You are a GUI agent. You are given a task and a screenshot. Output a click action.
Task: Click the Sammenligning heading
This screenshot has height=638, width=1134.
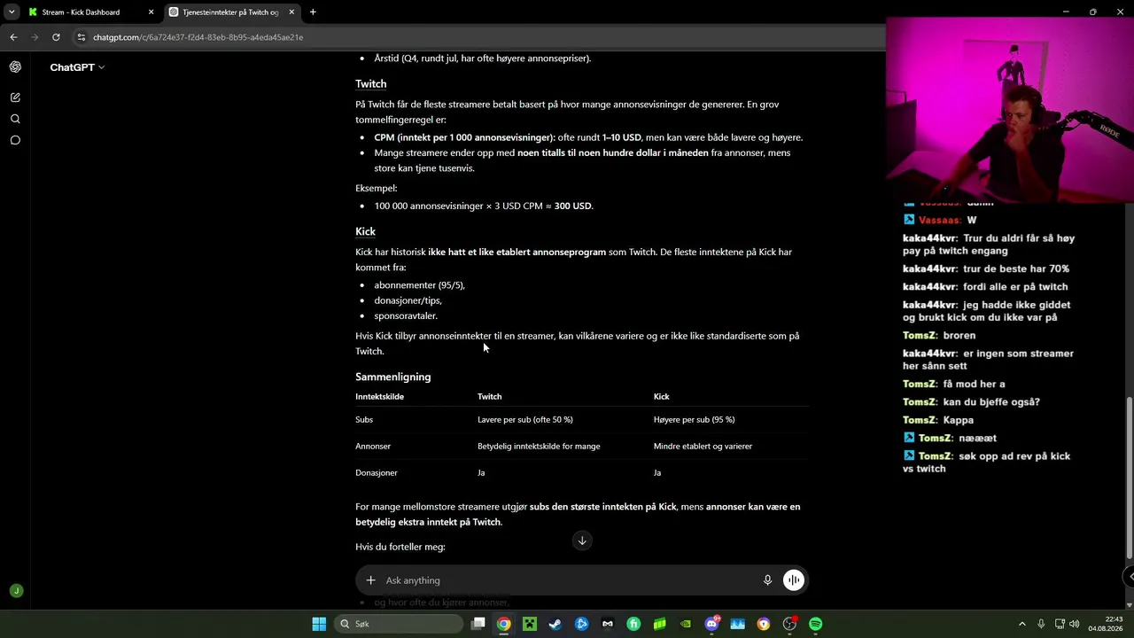point(393,377)
